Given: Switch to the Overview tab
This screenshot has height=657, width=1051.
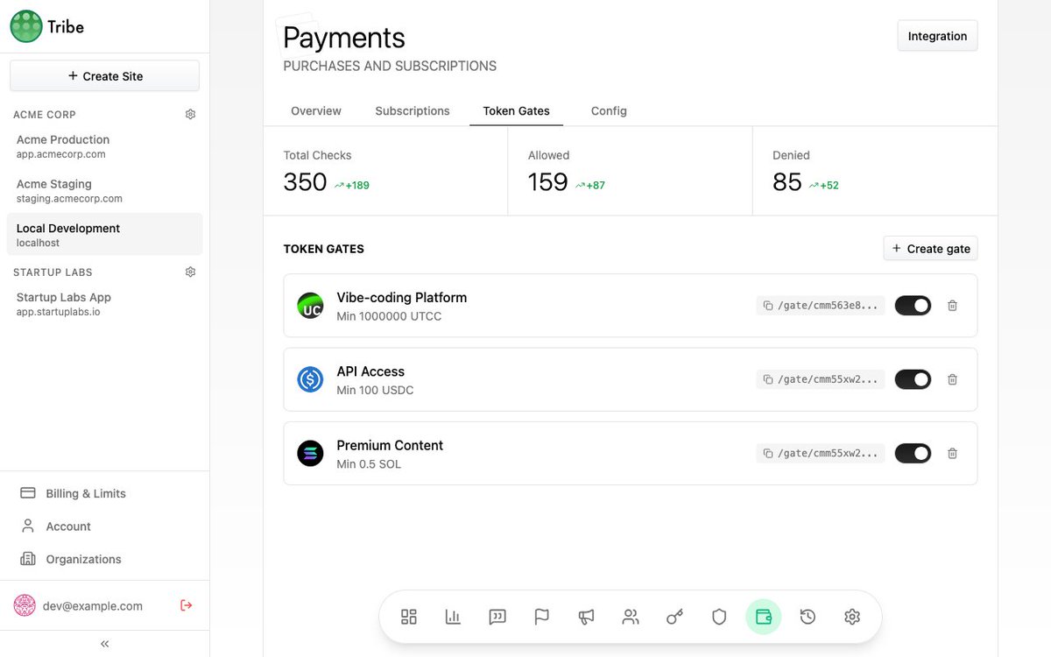Looking at the screenshot, I should click(x=316, y=111).
